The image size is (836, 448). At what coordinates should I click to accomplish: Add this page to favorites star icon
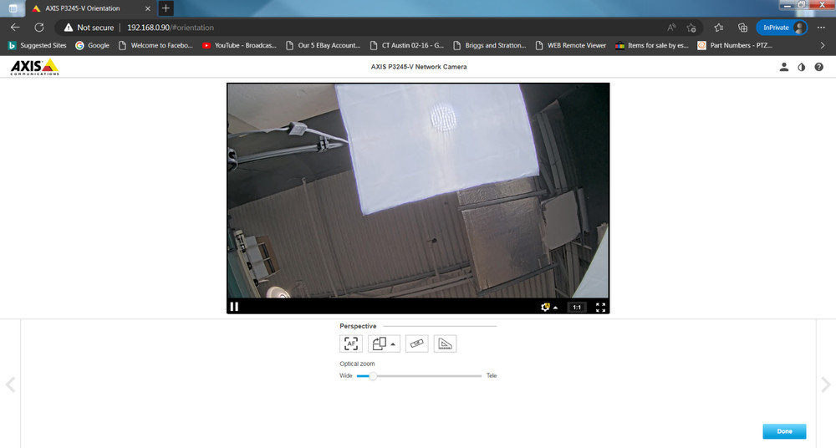click(x=691, y=28)
